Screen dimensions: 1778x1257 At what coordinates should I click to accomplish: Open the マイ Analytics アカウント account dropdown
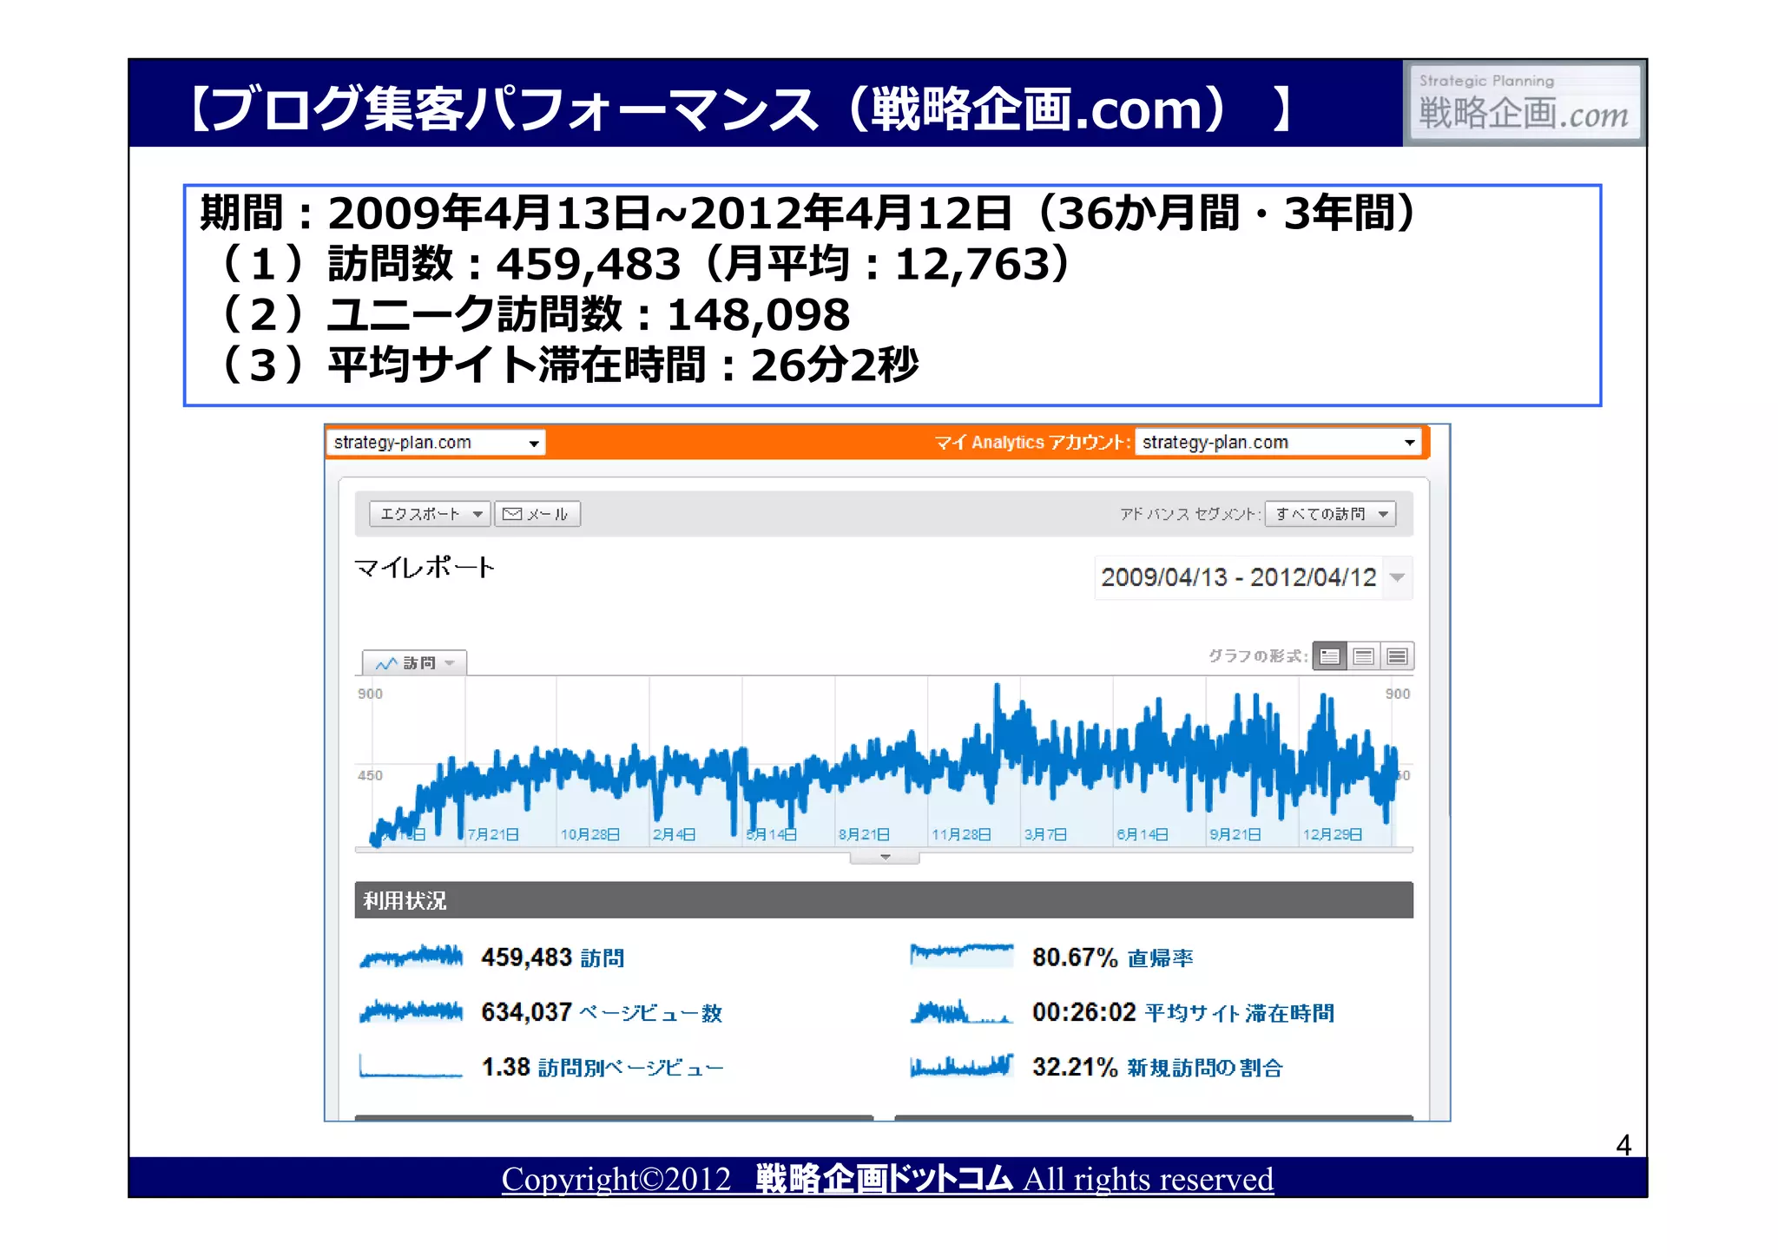1278,443
